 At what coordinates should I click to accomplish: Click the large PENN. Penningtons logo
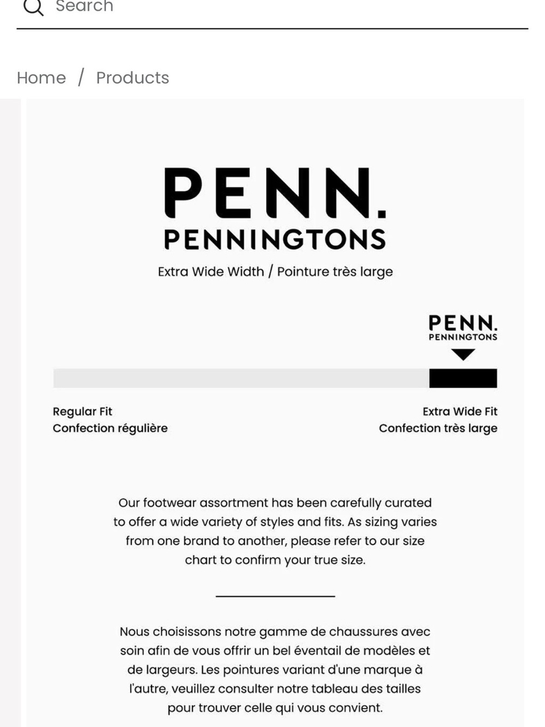275,208
